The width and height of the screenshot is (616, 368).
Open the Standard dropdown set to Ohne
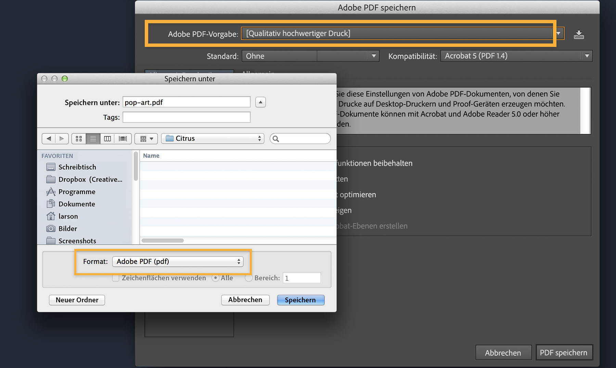[x=310, y=56]
